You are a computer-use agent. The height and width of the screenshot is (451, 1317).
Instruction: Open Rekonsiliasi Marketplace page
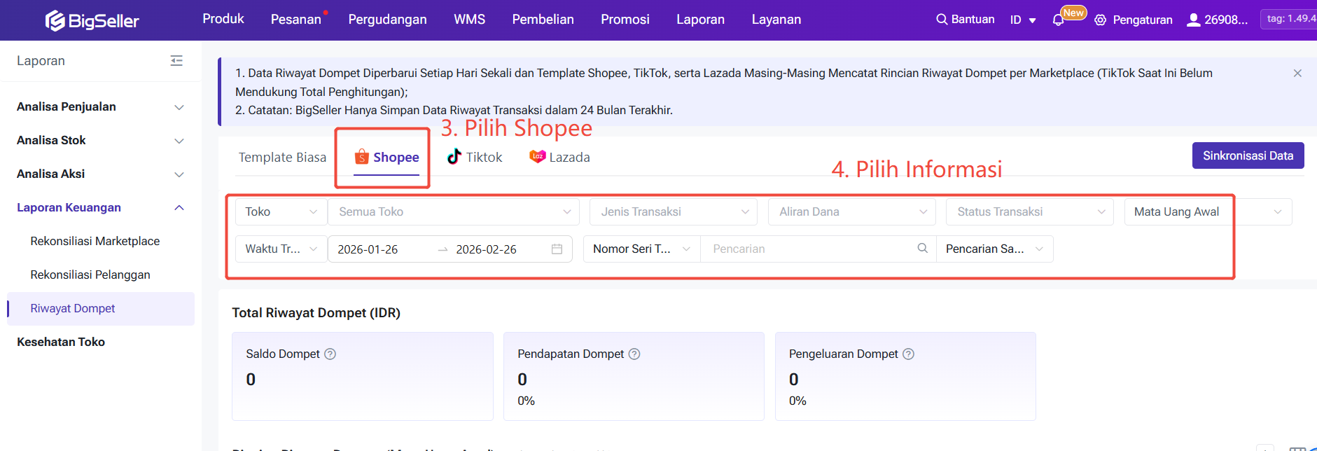pyautogui.click(x=95, y=242)
